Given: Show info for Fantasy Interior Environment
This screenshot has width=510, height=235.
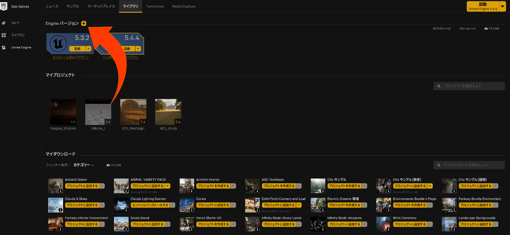Looking at the screenshot, I should (x=60, y=229).
